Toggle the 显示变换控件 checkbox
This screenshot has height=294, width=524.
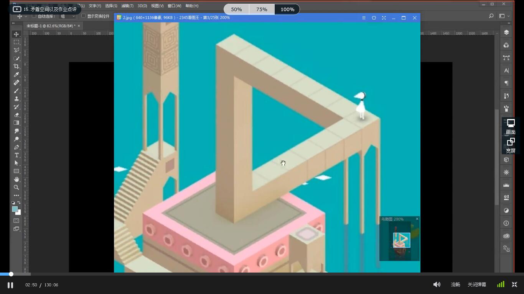click(x=83, y=16)
